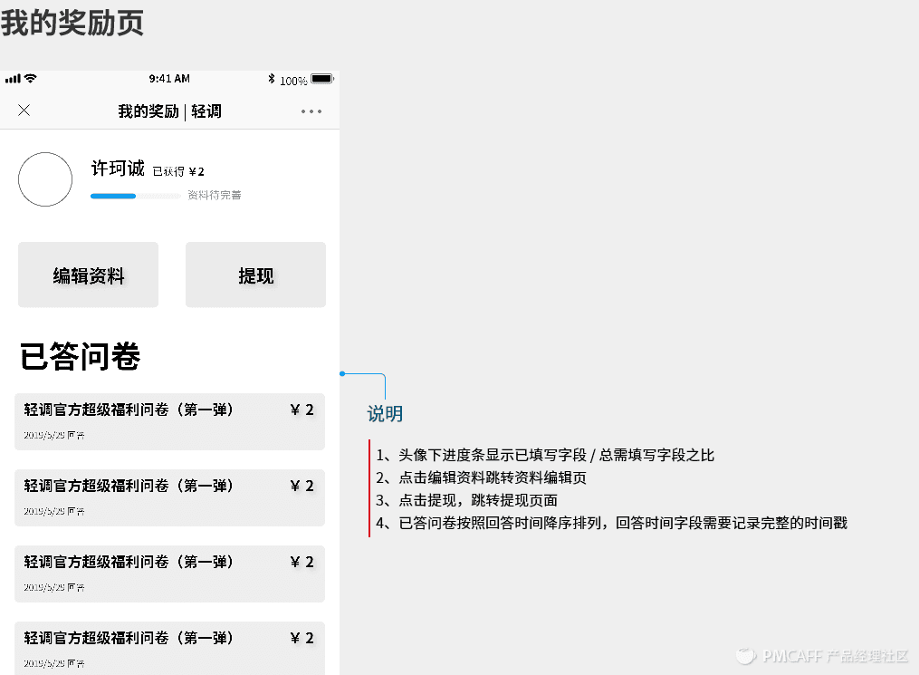This screenshot has height=675, width=919.
Task: Click note 4 about 已答问卷按照回答时间降序
Action: pos(612,523)
